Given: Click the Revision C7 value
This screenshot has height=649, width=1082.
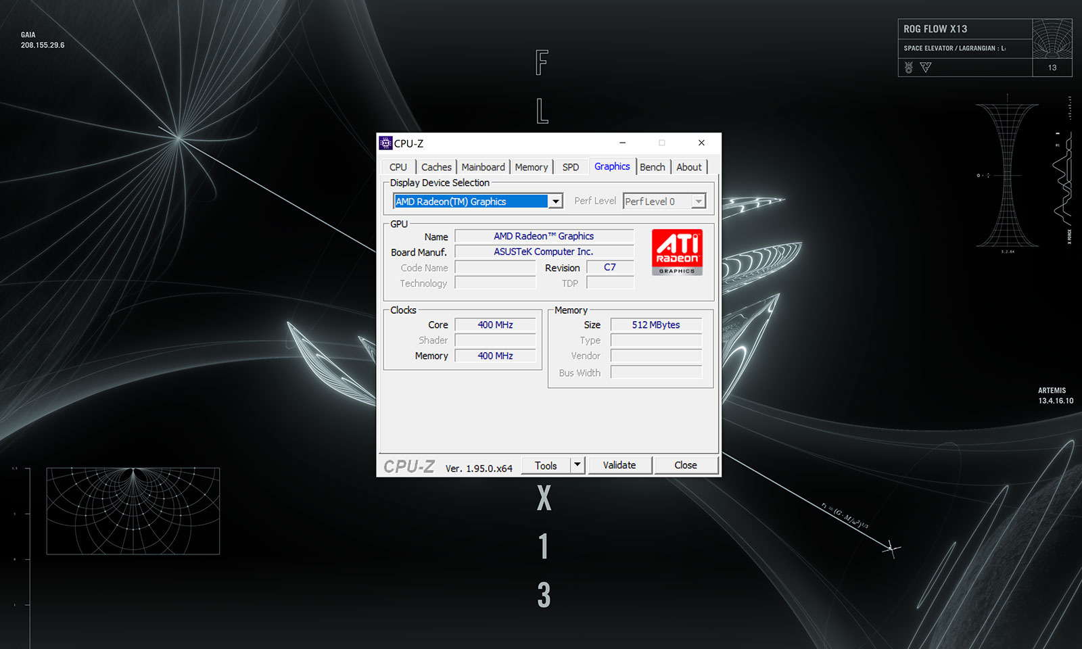Looking at the screenshot, I should click(610, 267).
